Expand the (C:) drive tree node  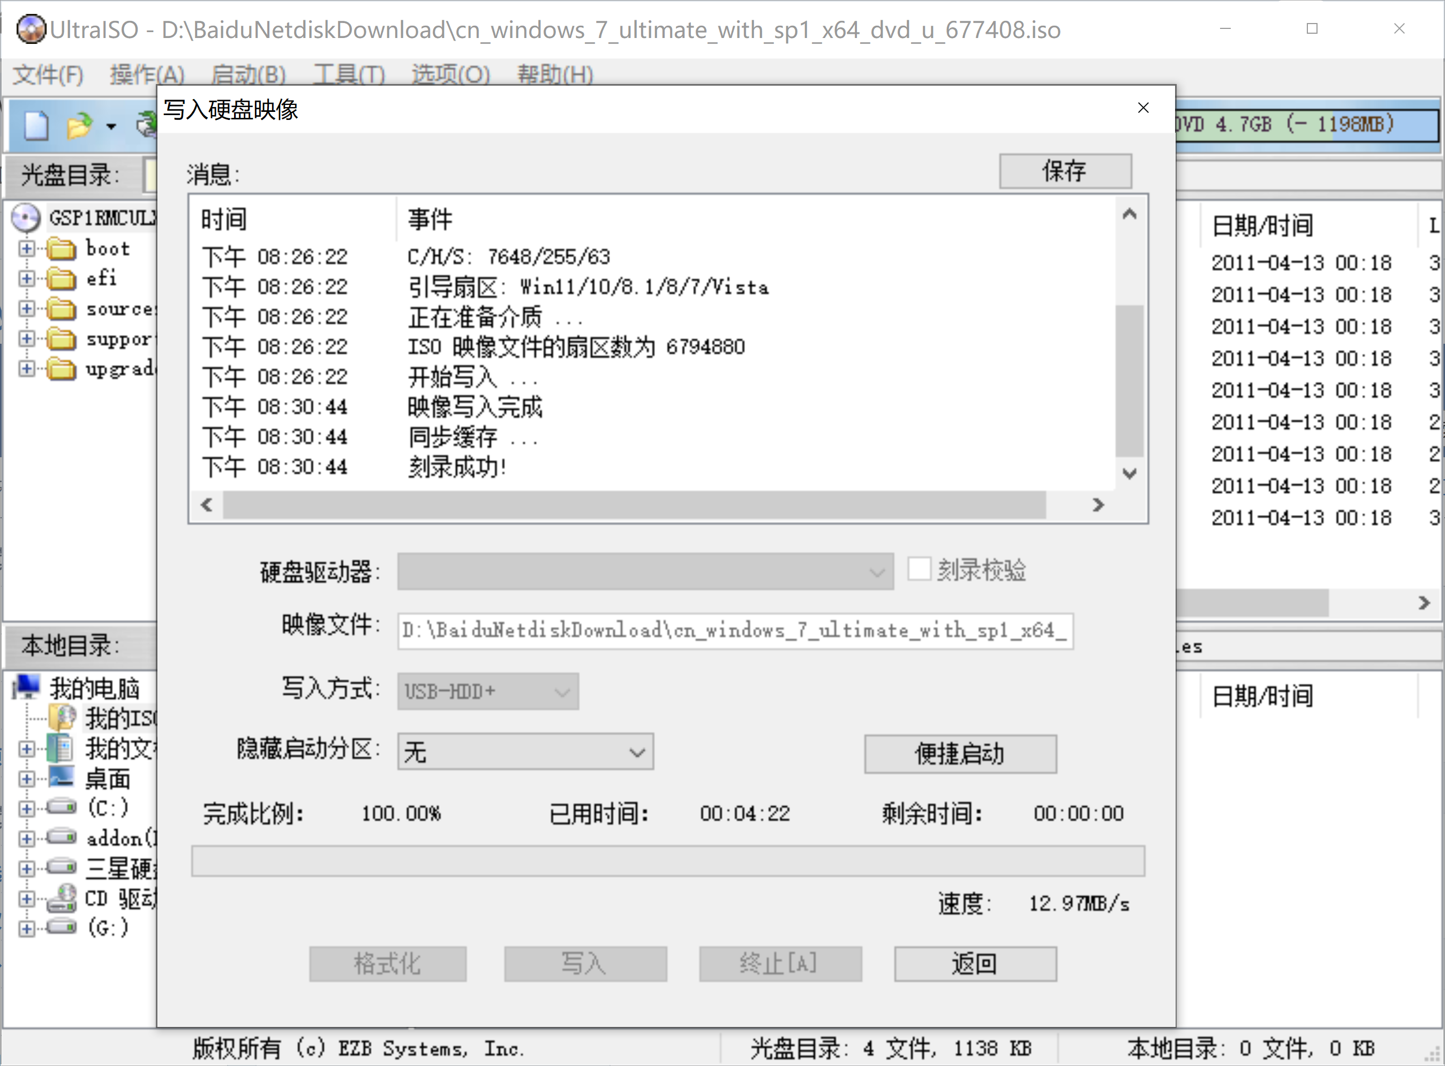[26, 808]
